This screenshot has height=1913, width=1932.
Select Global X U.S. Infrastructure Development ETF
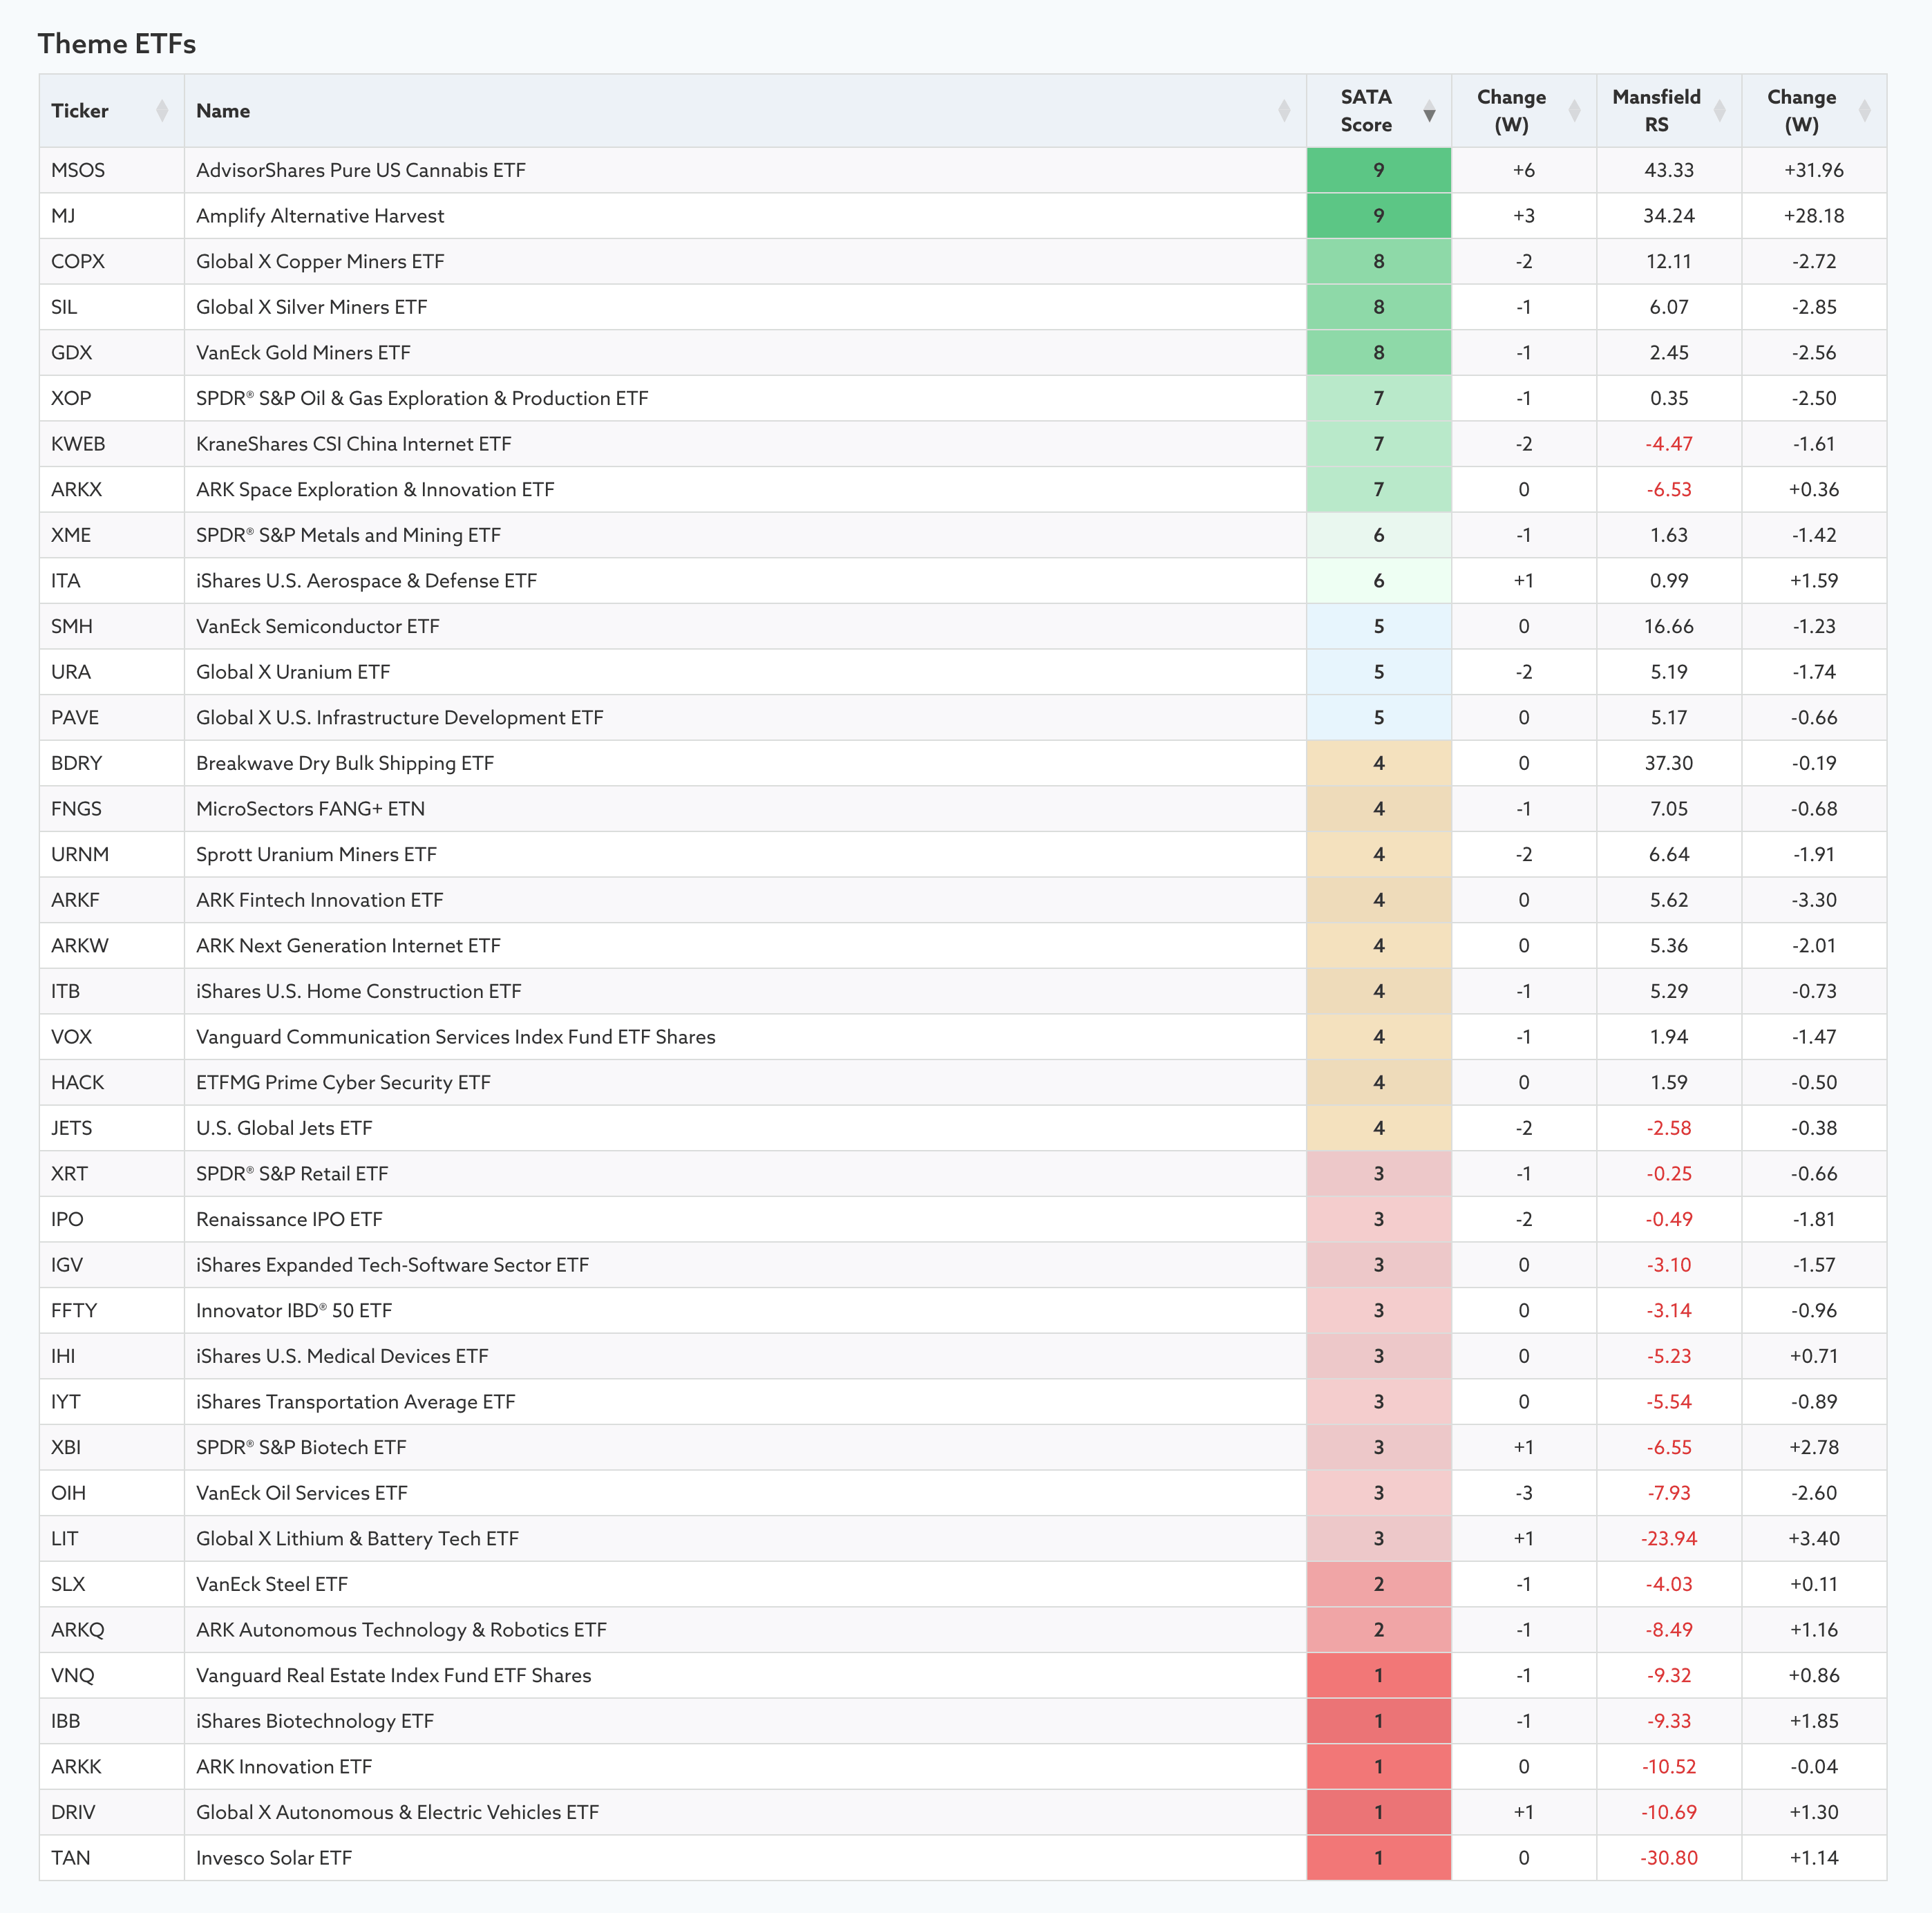(x=400, y=718)
